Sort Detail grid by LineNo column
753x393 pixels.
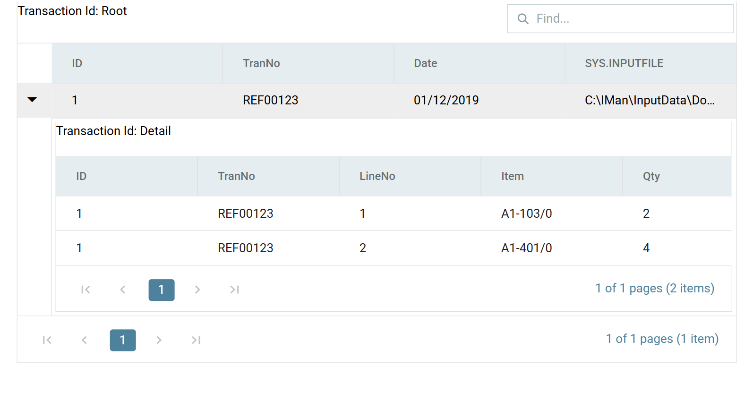(410, 176)
